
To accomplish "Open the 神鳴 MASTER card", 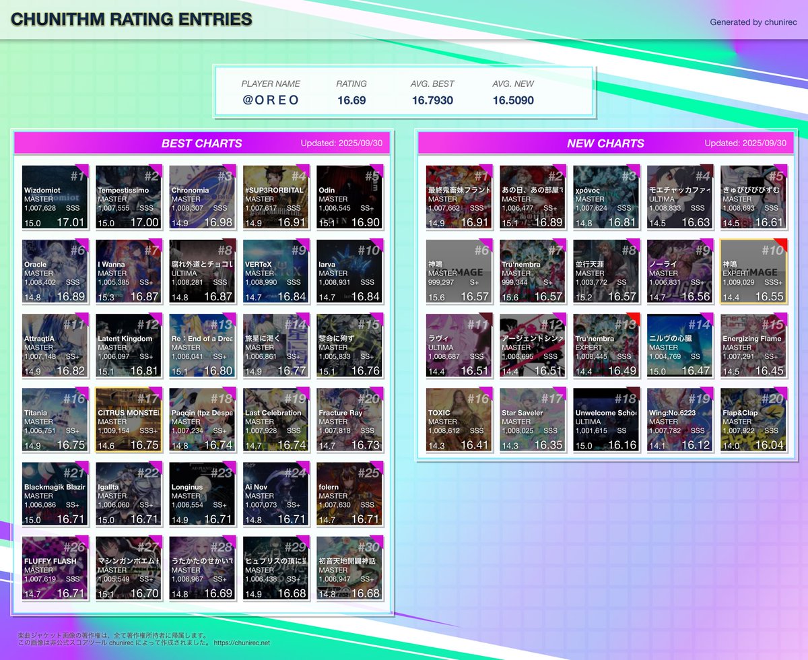I will [x=459, y=271].
